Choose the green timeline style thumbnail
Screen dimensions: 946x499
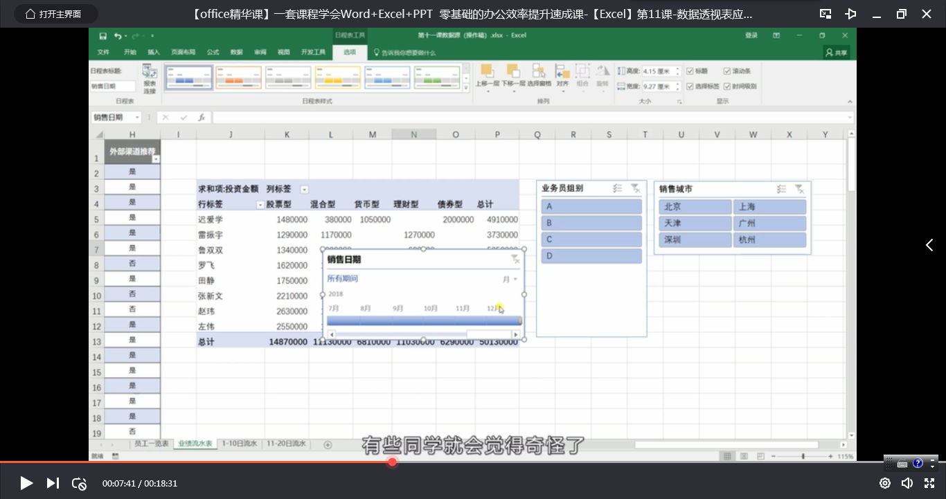(x=438, y=78)
